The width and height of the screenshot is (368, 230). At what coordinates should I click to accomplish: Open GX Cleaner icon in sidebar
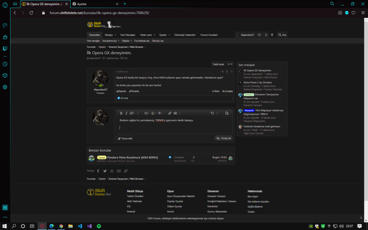coord(5,37)
